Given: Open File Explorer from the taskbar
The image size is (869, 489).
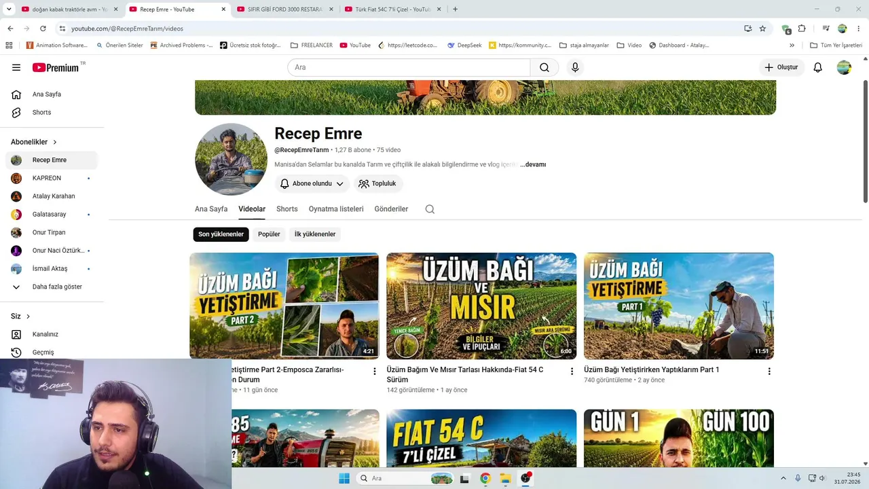Looking at the screenshot, I should pyautogui.click(x=505, y=478).
